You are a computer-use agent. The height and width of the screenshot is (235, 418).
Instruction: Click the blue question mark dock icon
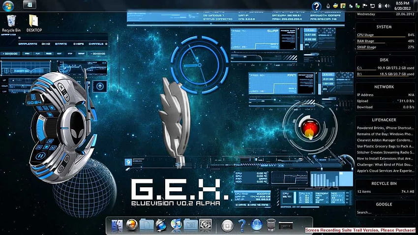[241, 226]
